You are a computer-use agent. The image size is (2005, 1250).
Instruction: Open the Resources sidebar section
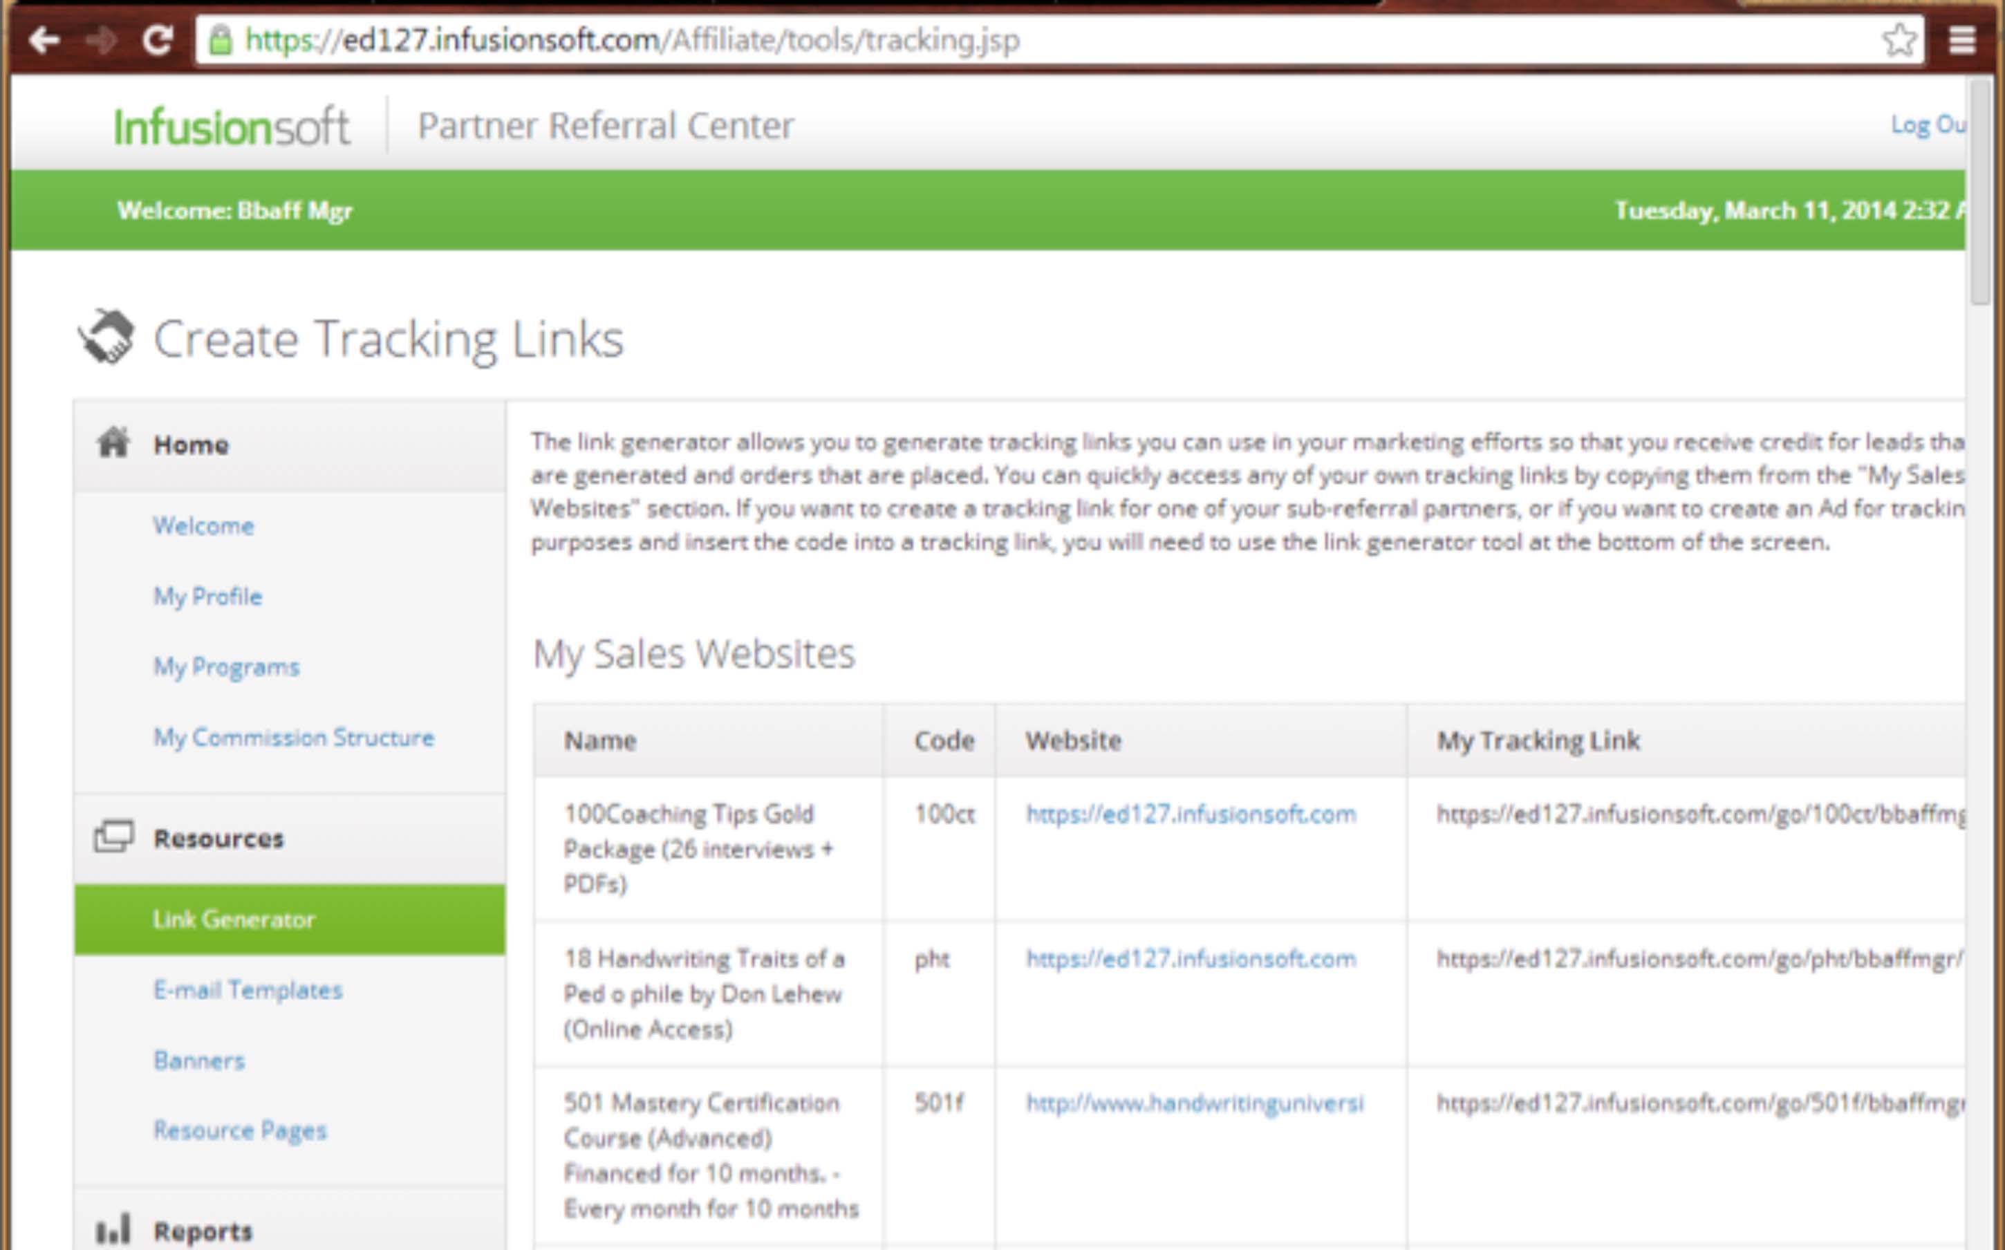[x=289, y=839]
